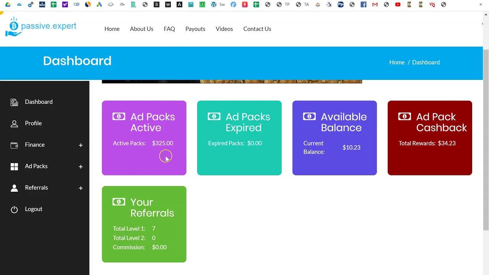Show more bookmarks with the chevron
This screenshot has height=275, width=489.
click(x=481, y=5)
